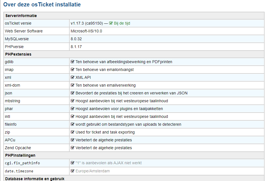Image resolution: width=266 pixels, height=181 pixels.
Task: Click the date.timezone checkmark
Action: pos(72,171)
